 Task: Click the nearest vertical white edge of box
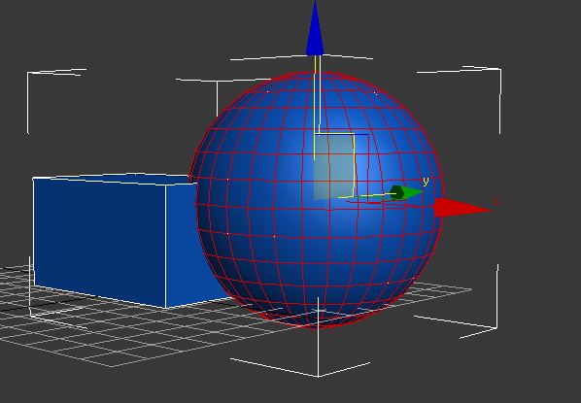click(x=165, y=247)
